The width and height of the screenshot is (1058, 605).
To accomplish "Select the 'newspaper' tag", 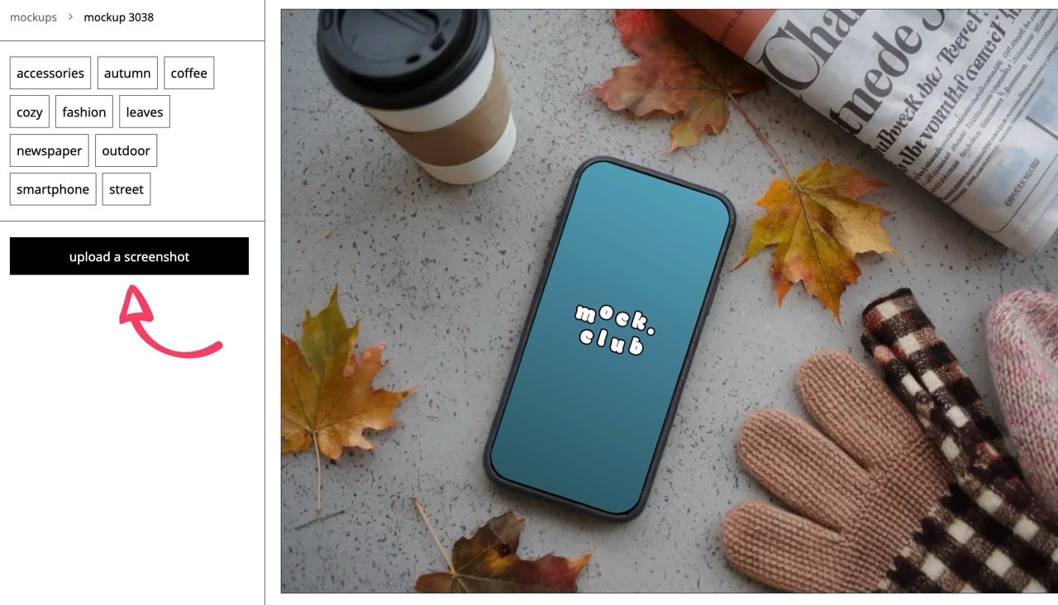I will 50,150.
